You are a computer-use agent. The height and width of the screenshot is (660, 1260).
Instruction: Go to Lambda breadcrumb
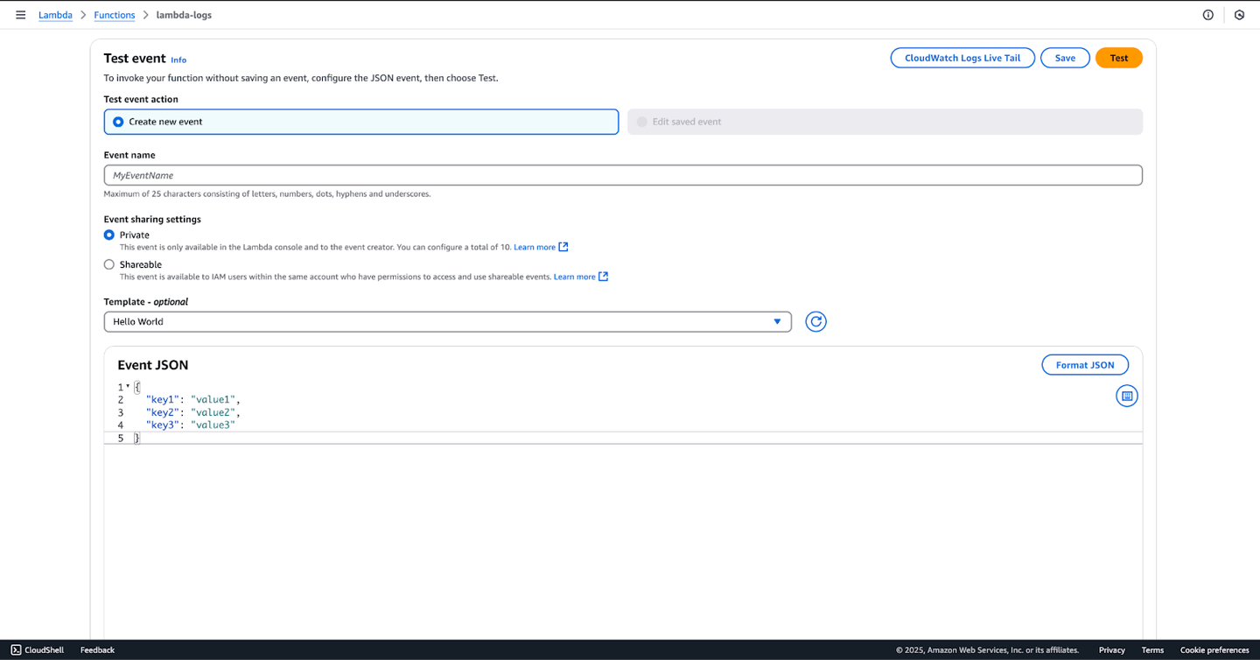click(55, 15)
